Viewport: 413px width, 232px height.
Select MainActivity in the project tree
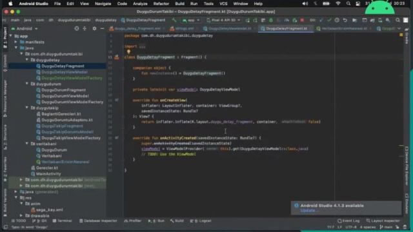[48, 174]
